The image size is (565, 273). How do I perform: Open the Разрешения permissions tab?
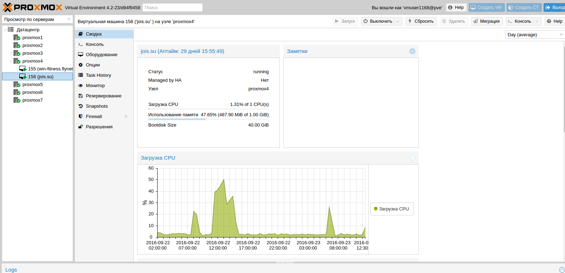(x=104, y=127)
